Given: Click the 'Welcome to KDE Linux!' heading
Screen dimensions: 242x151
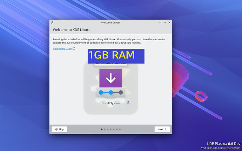Looking at the screenshot, I should coord(71,30).
